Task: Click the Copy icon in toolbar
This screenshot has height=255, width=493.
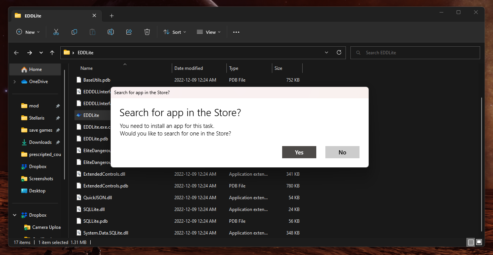Action: coord(74,32)
